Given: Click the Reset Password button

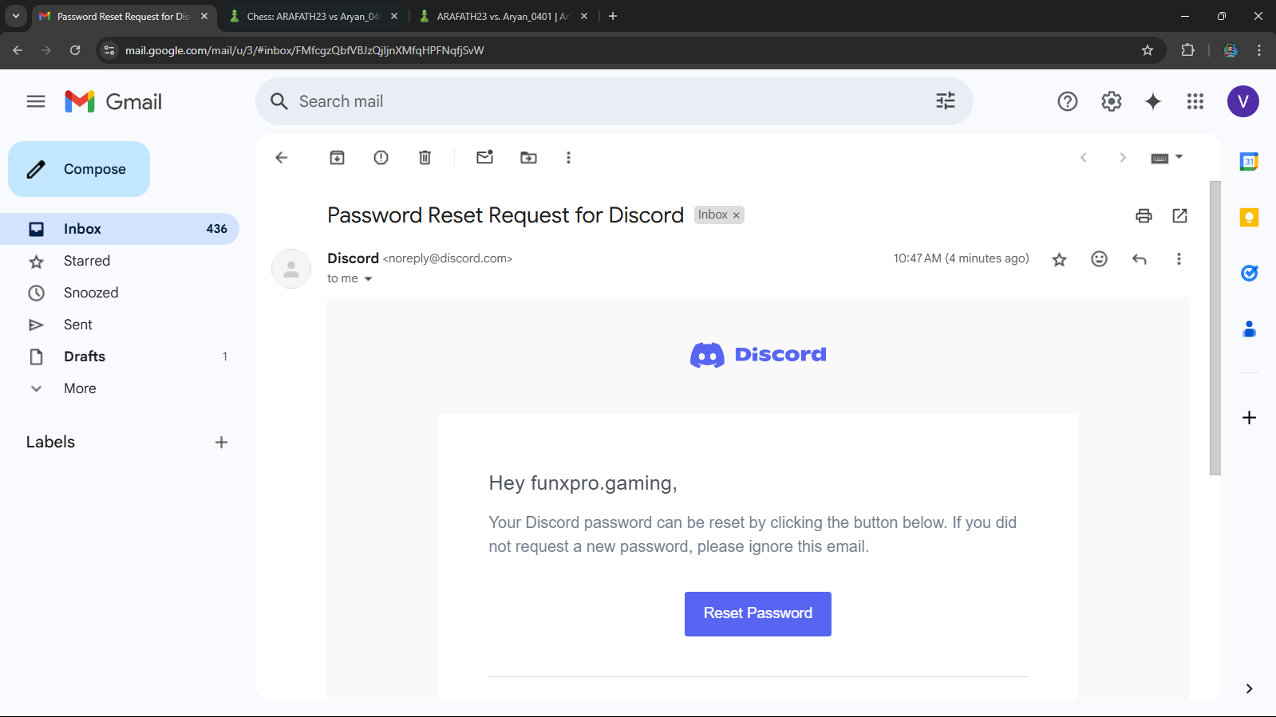Looking at the screenshot, I should click(x=758, y=614).
